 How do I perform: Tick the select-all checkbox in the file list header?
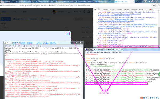point(1,27)
